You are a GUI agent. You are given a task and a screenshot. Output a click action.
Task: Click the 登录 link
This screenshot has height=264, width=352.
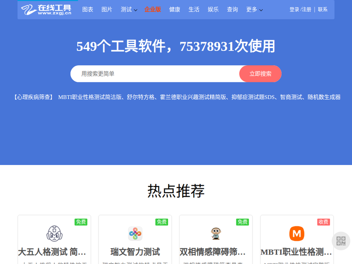294,9
